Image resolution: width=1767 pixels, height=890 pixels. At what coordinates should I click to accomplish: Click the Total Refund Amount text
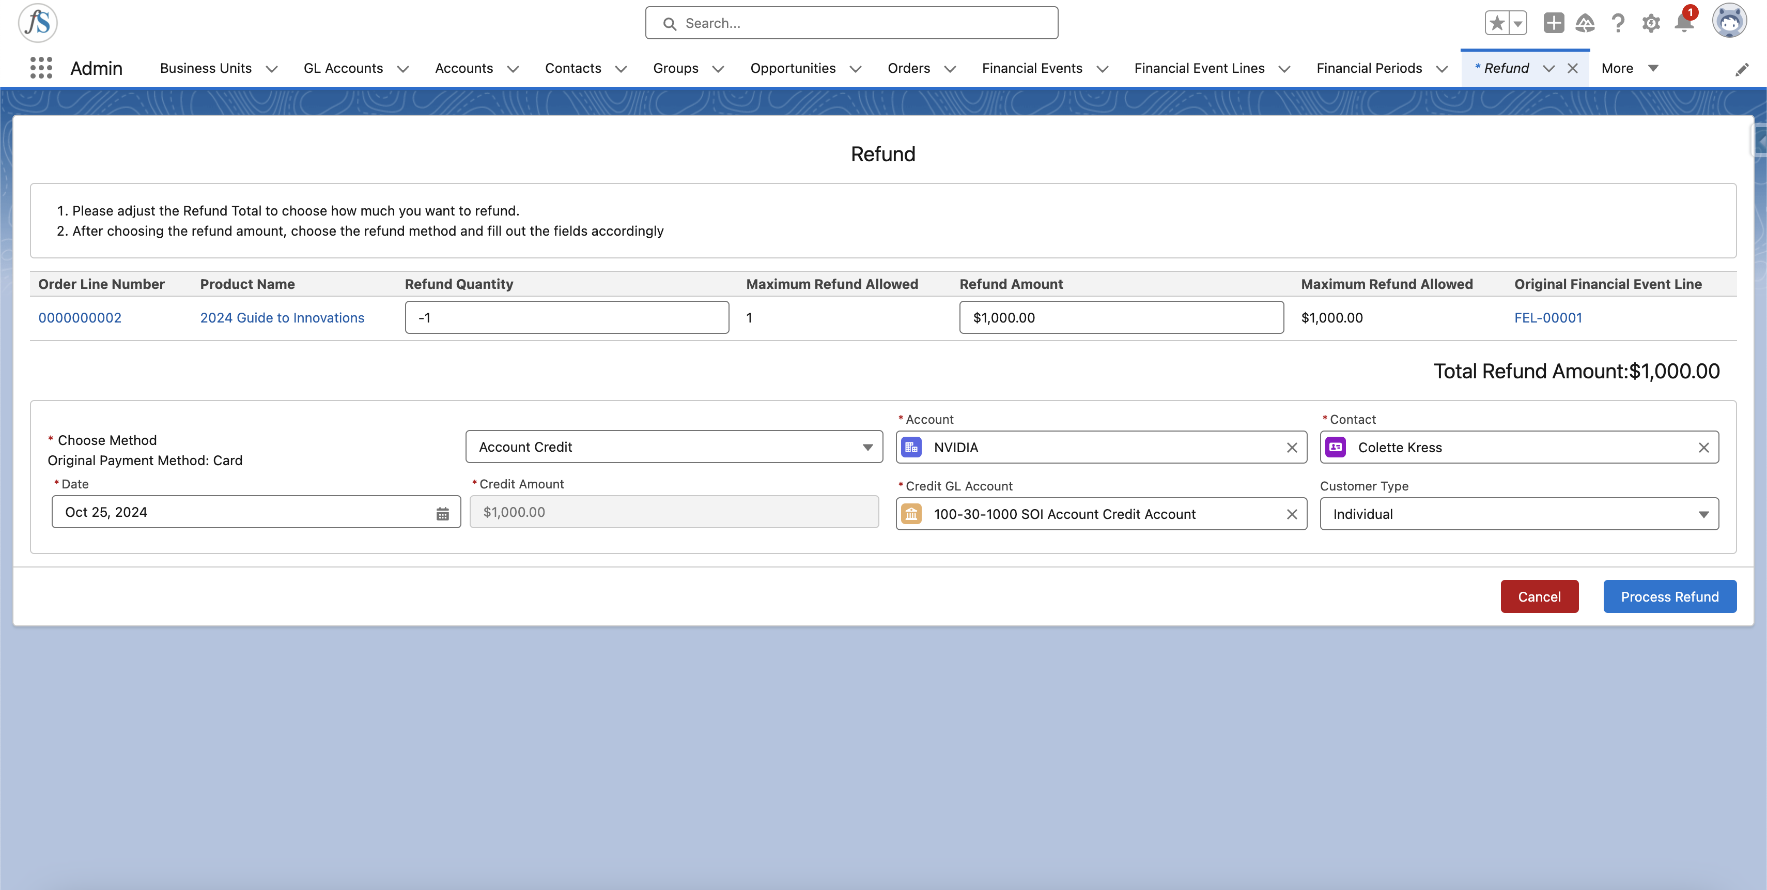pos(1576,371)
